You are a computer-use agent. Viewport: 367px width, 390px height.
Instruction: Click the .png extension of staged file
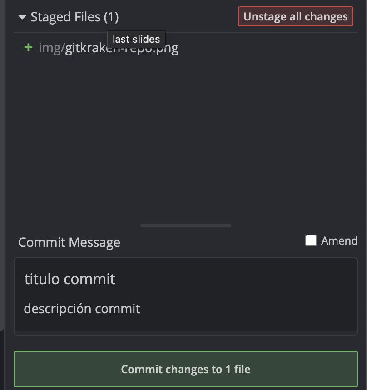pyautogui.click(x=165, y=48)
